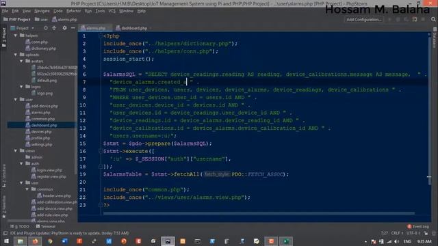This screenshot has width=438, height=246.
Task: Open the Event Log
Action: pyautogui.click(x=418, y=226)
